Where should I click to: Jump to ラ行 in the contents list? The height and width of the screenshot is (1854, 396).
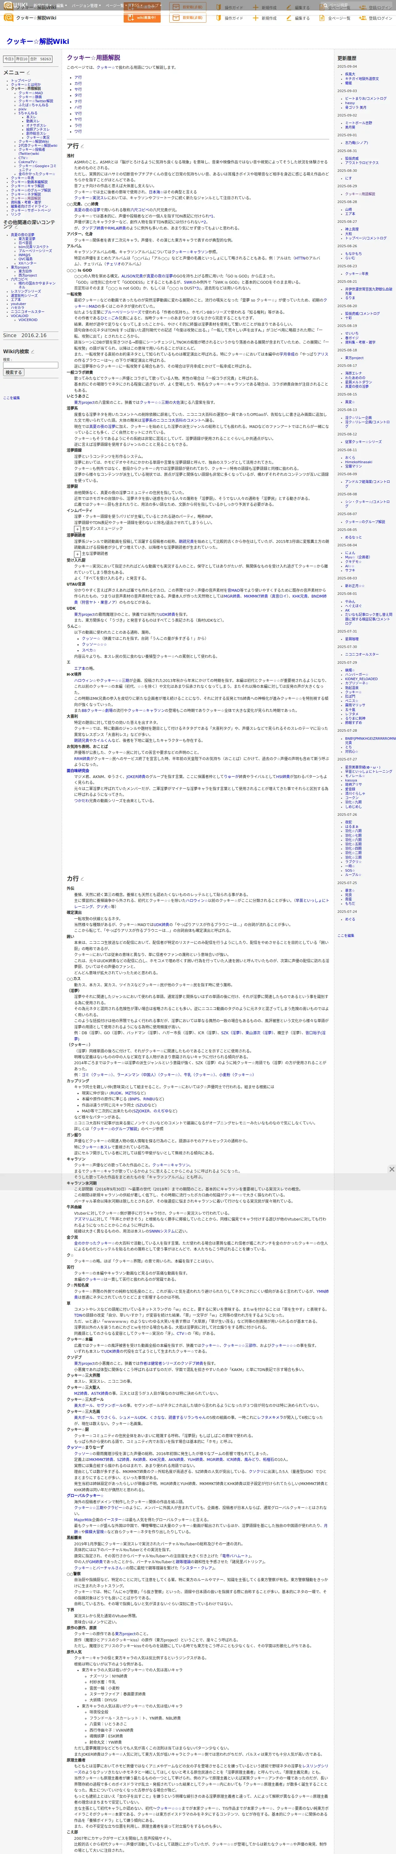(x=78, y=125)
